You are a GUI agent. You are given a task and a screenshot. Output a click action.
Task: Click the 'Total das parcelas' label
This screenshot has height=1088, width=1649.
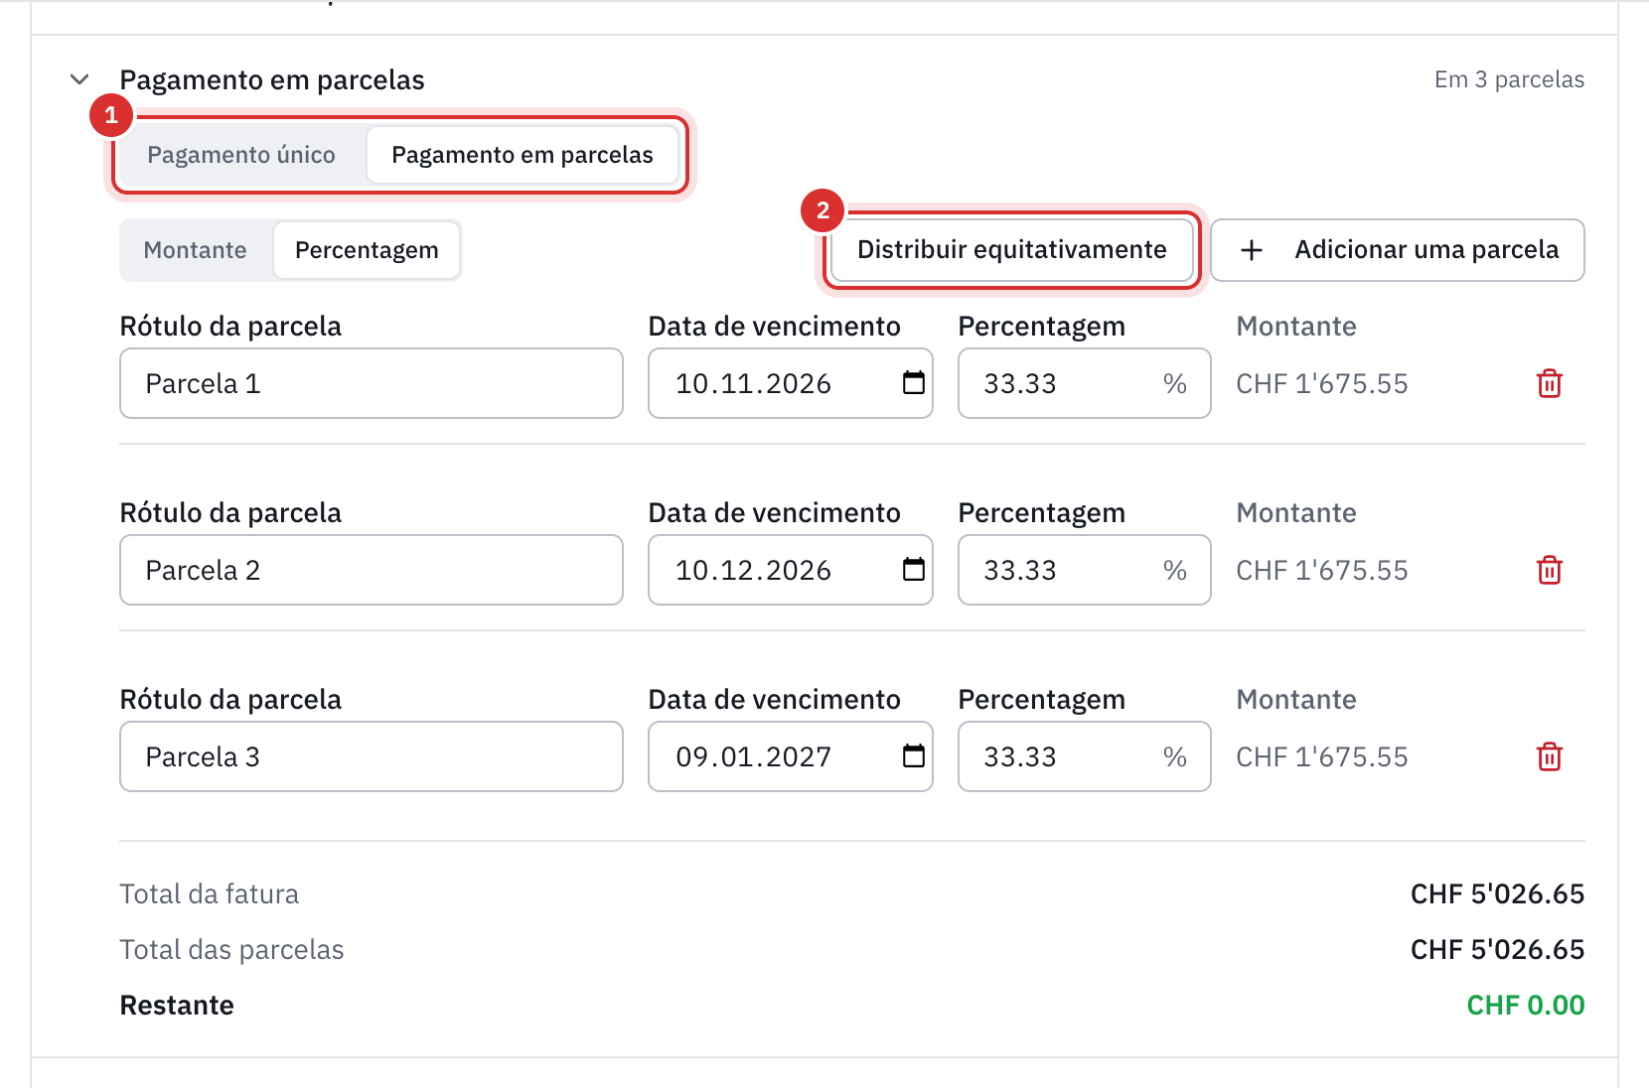[x=231, y=950]
